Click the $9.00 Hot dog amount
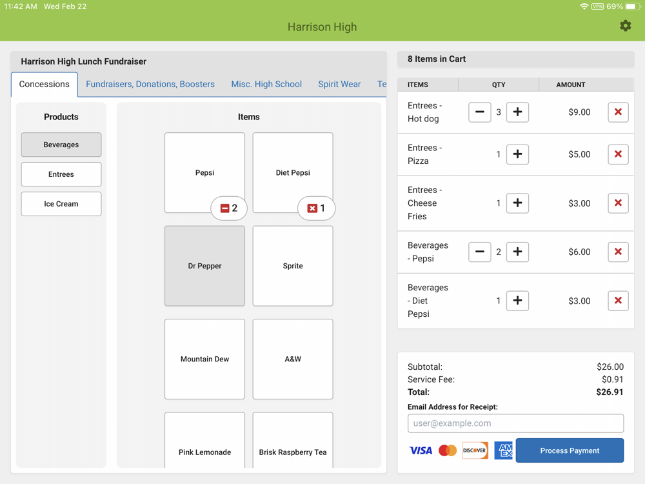The image size is (645, 484). point(579,112)
